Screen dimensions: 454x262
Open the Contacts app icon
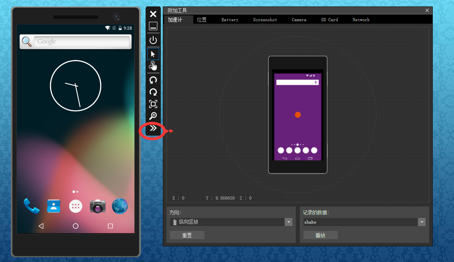tap(54, 206)
